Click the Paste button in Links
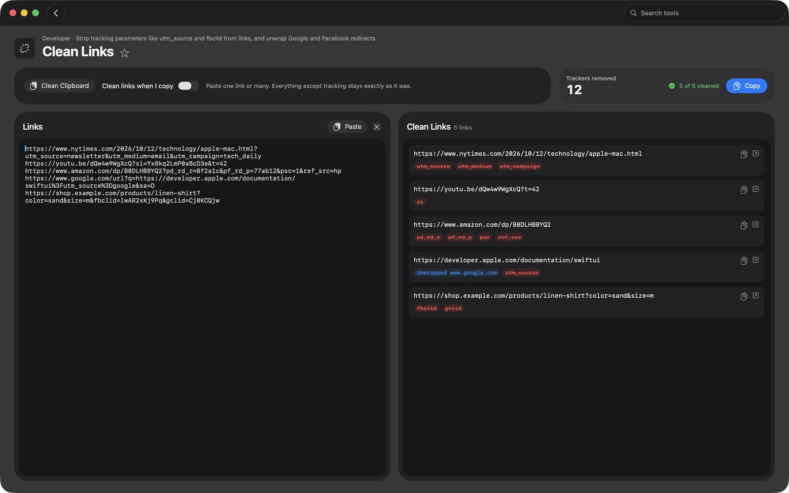 347,127
